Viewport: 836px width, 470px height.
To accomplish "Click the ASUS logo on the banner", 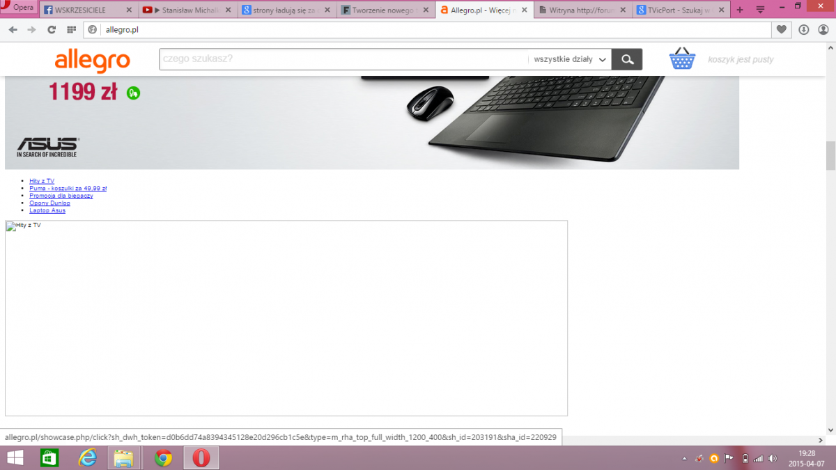I will (x=48, y=146).
